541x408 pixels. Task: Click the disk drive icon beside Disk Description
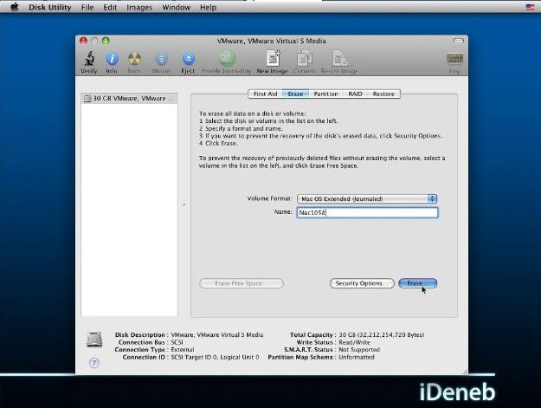tap(94, 340)
